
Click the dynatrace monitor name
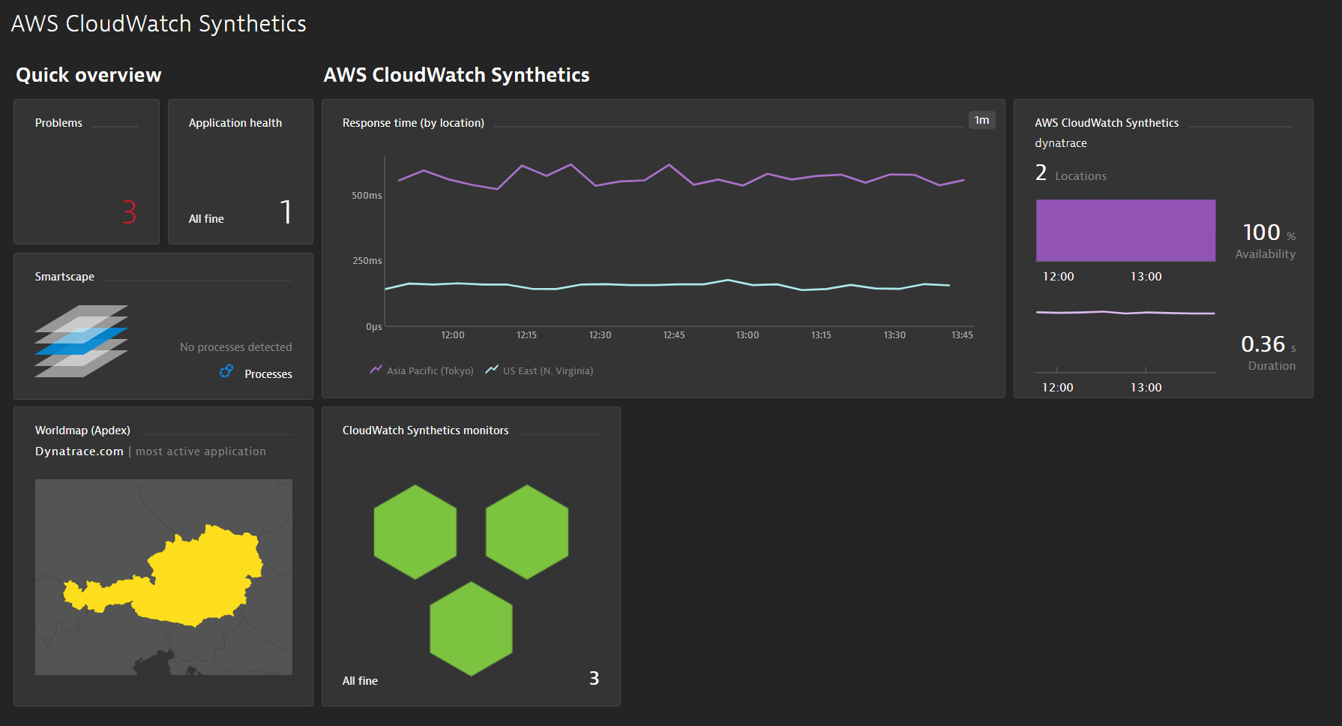[1061, 143]
